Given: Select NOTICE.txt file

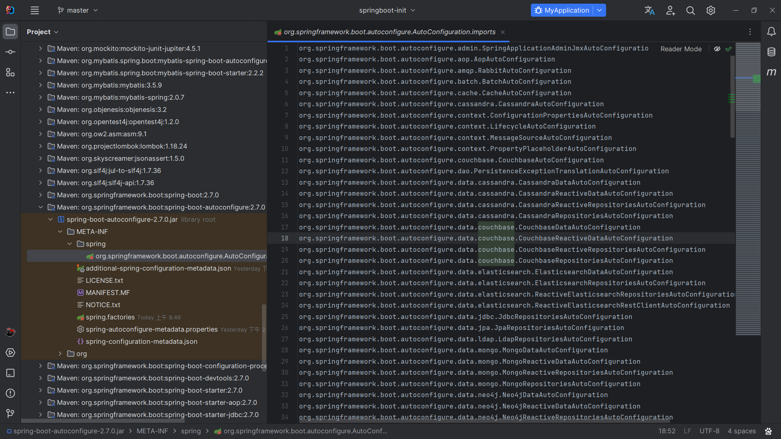Looking at the screenshot, I should tap(103, 305).
